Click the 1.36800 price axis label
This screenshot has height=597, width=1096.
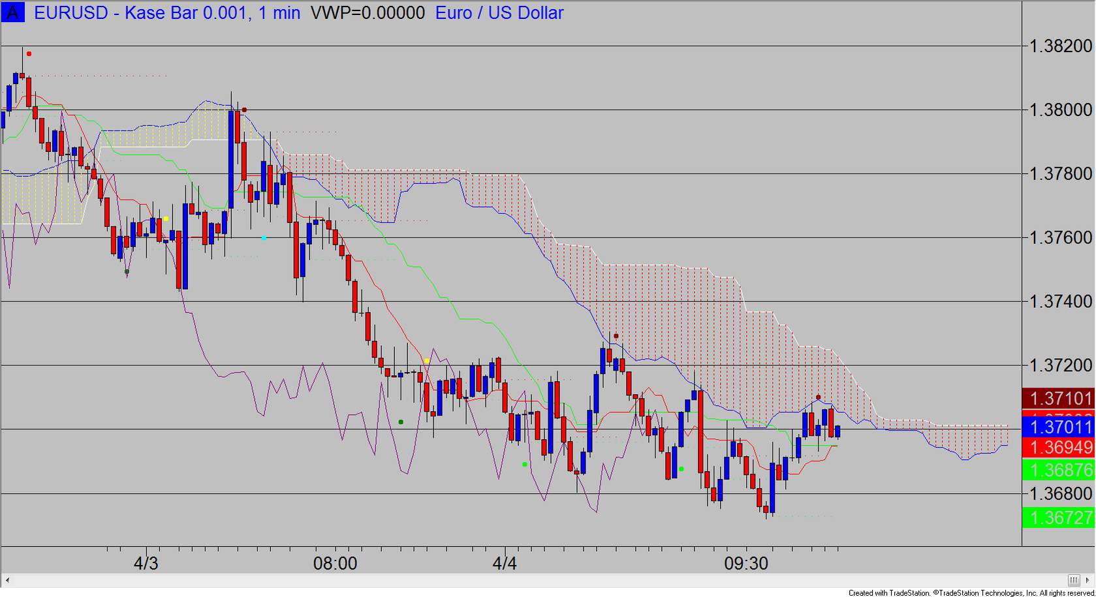(x=1060, y=494)
